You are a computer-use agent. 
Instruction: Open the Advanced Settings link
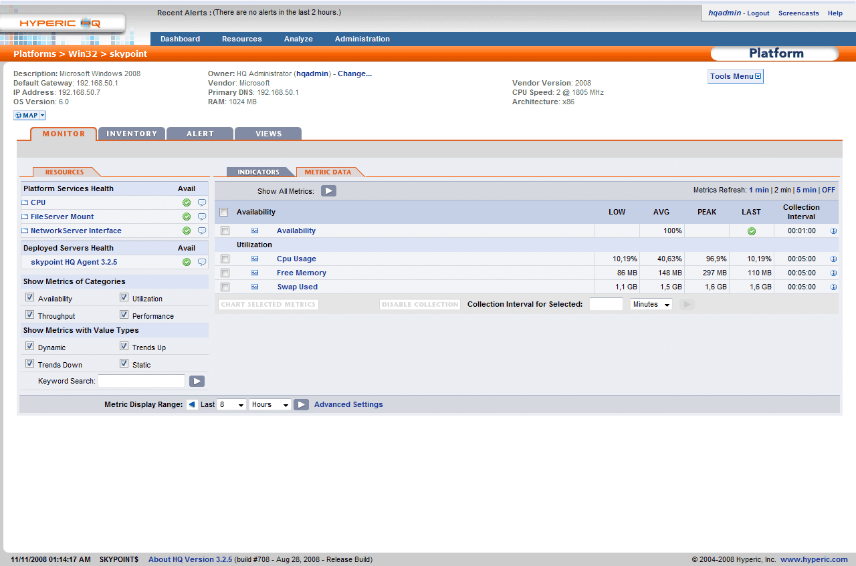point(348,404)
